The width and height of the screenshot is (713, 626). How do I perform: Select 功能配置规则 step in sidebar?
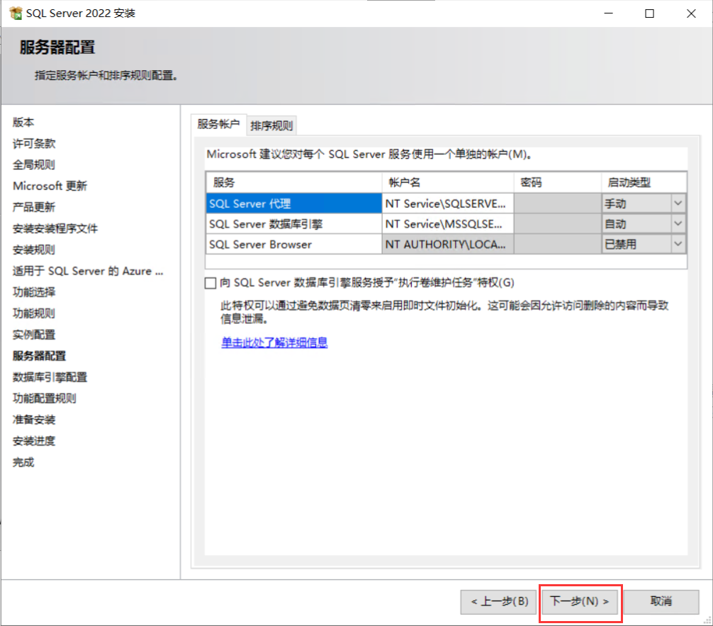click(x=45, y=398)
